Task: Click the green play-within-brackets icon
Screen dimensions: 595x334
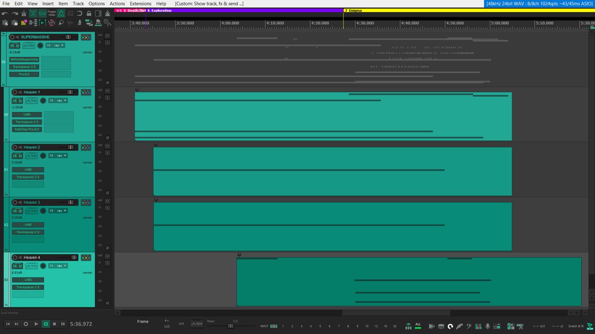Action: coord(42,23)
